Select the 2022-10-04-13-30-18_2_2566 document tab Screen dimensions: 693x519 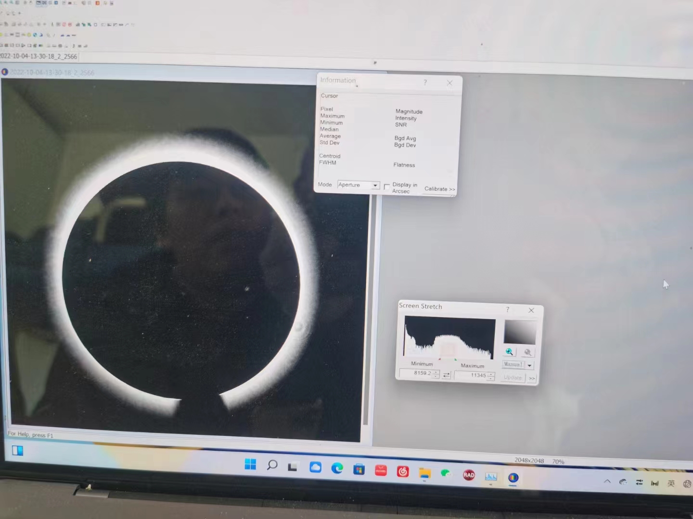38,56
